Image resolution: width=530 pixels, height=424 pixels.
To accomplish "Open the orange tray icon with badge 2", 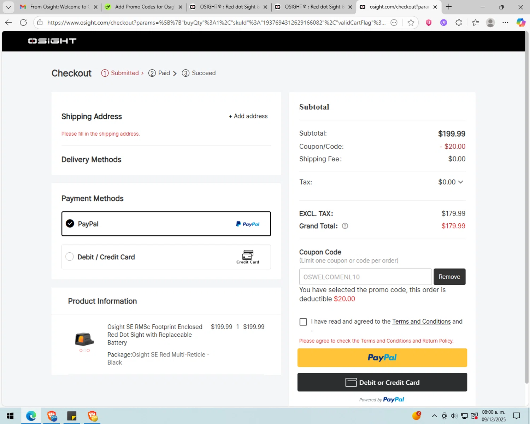I will point(417,416).
